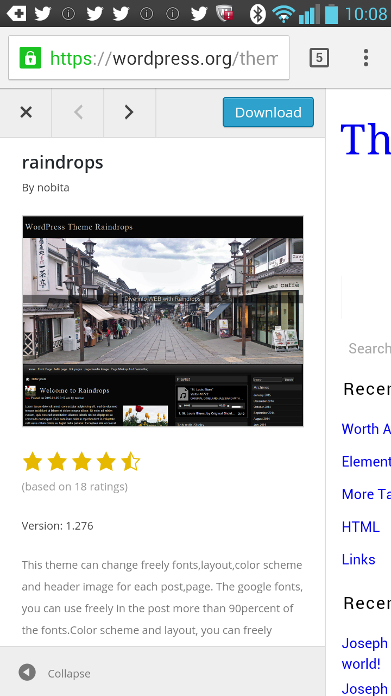Screen dimensions: 391x696
Task: Open the first 'Joseph' comment link
Action: [365, 643]
